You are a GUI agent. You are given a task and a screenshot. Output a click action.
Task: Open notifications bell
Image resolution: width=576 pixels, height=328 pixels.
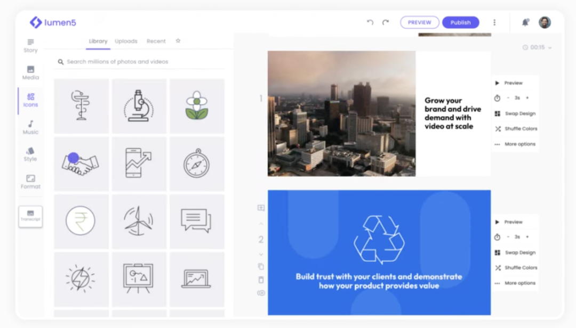point(525,22)
